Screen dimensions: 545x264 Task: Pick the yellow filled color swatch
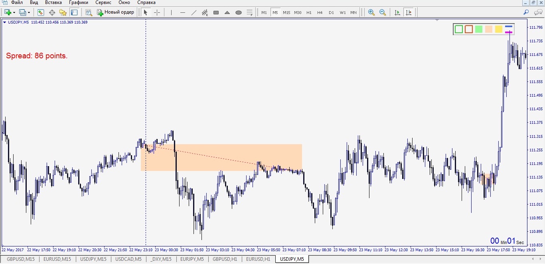tap(499, 29)
